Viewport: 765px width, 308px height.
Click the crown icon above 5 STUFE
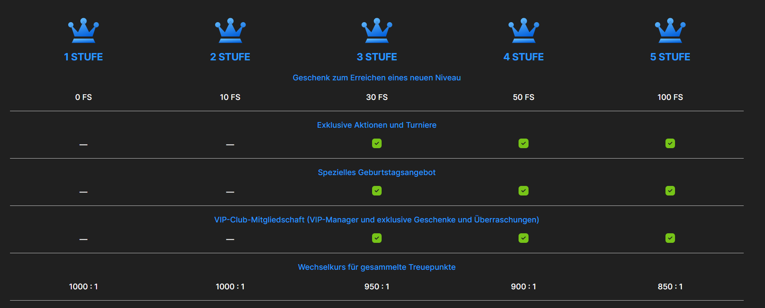coord(670,31)
